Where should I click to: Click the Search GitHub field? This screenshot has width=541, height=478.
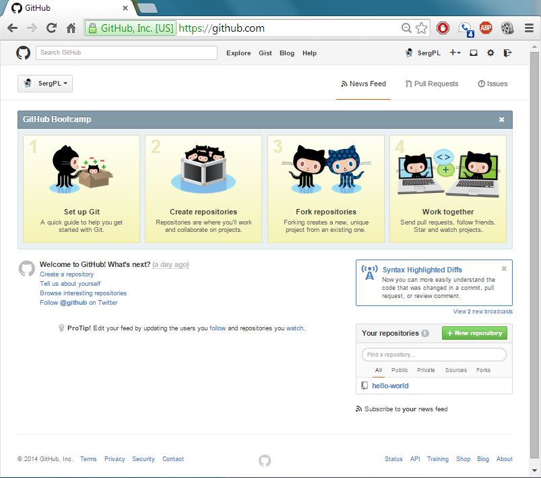[x=127, y=53]
